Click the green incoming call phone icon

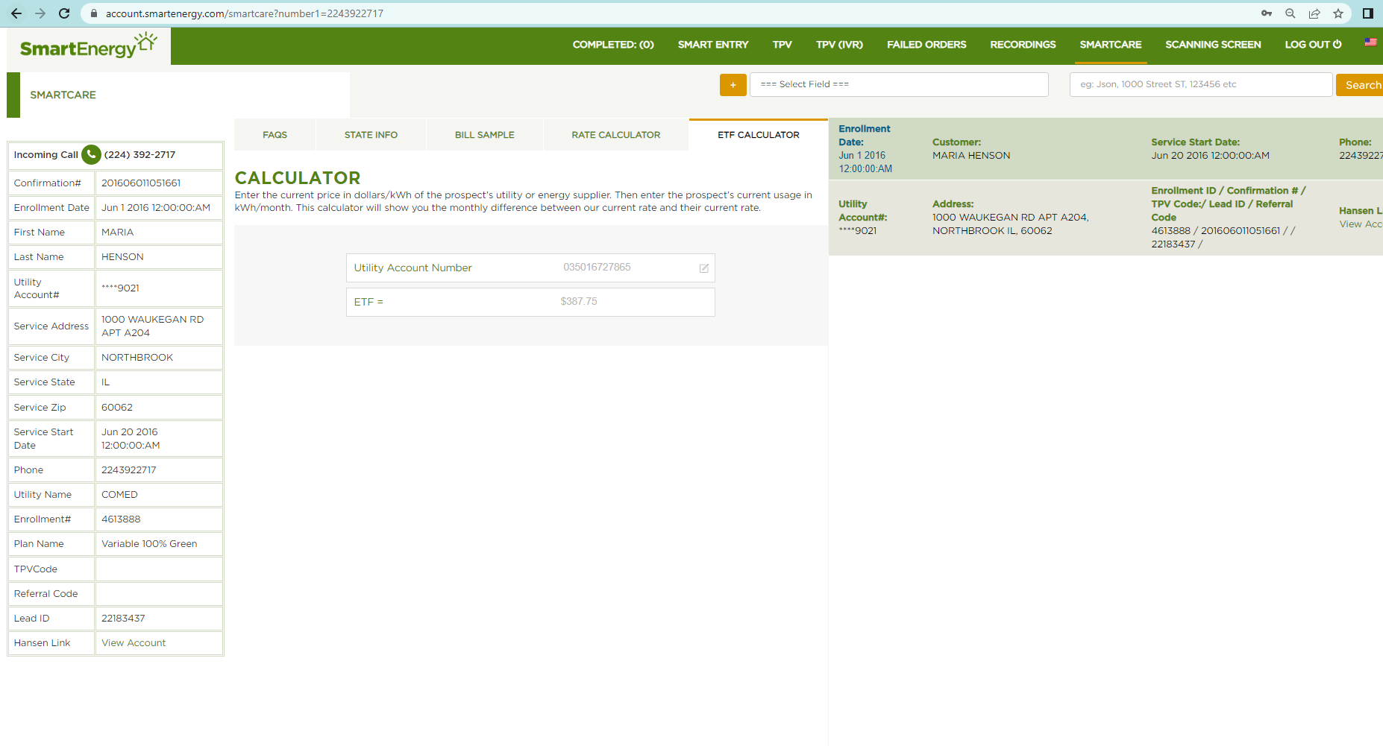[x=91, y=155]
